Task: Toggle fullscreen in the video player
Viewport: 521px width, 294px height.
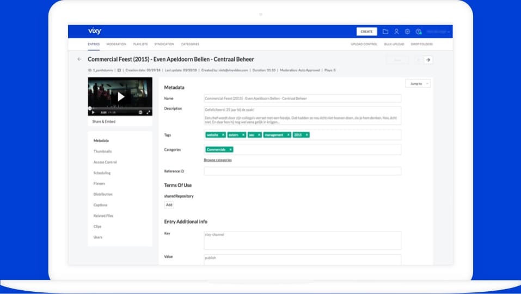Action: [148, 112]
